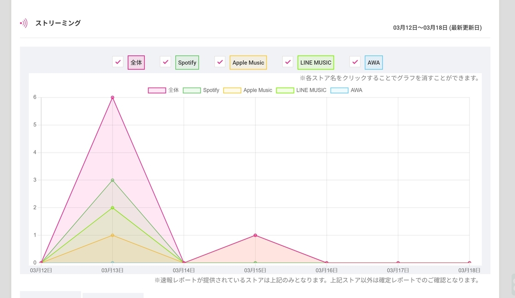Click the AWA legend text in chart
515x298 pixels.
click(x=357, y=90)
